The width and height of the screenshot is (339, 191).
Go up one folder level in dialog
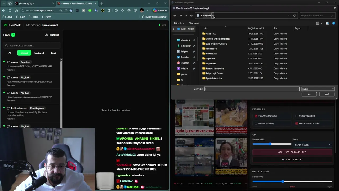191,16
